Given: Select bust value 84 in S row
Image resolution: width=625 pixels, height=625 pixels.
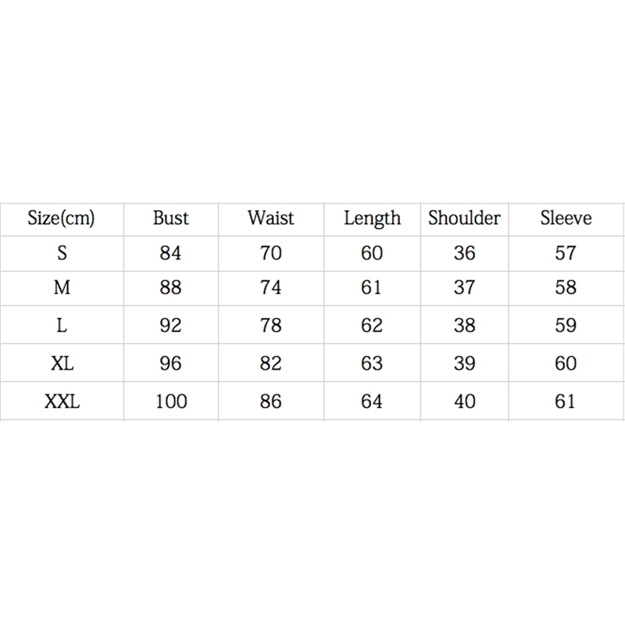Looking at the screenshot, I should [x=170, y=253].
